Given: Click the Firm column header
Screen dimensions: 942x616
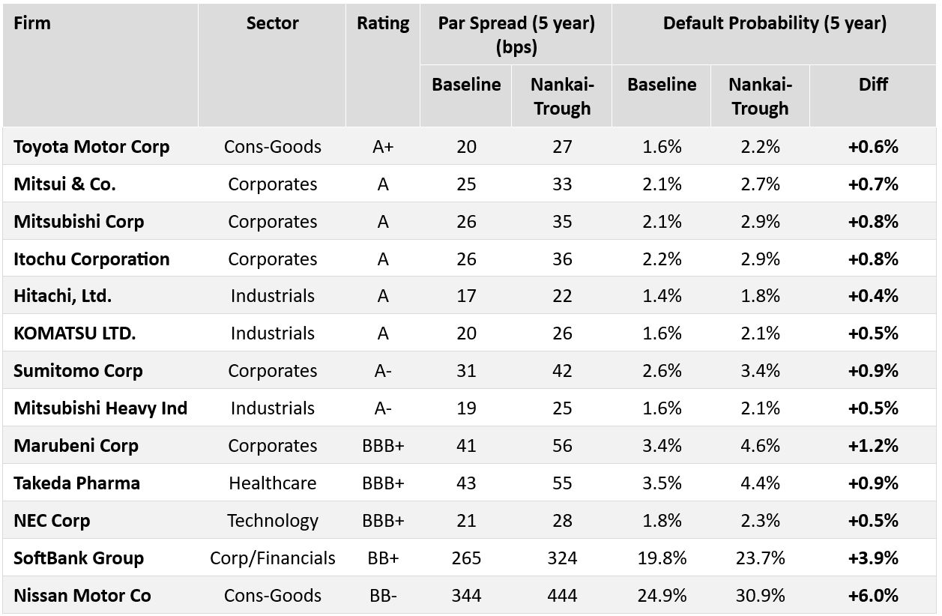Looking at the screenshot, I should [32, 23].
